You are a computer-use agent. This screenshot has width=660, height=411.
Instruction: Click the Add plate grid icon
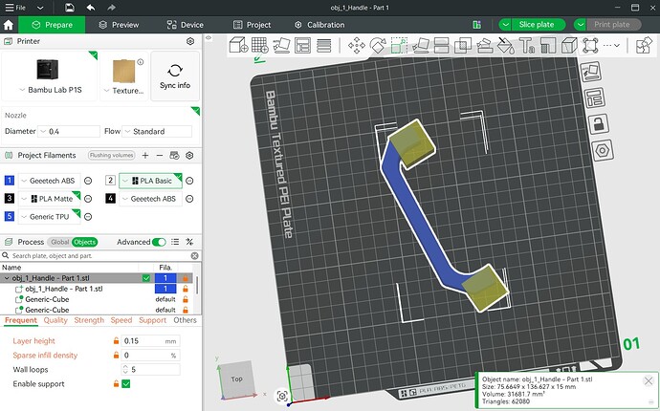(x=260, y=45)
